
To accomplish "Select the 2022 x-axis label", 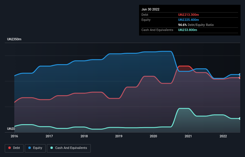I will click(223, 136).
